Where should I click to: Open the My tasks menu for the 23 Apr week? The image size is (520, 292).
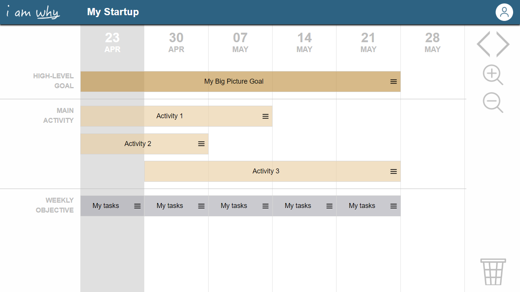click(x=137, y=206)
